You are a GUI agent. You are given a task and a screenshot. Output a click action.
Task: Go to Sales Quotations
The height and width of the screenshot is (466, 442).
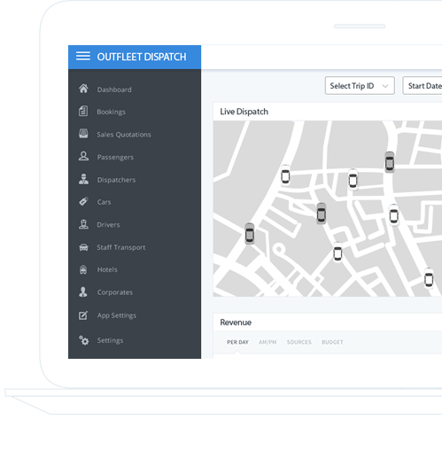tap(124, 135)
